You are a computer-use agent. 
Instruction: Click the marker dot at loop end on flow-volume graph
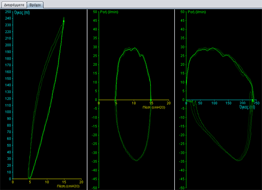252,100
